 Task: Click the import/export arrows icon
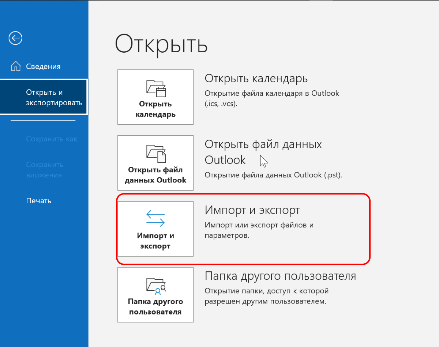pos(155,218)
